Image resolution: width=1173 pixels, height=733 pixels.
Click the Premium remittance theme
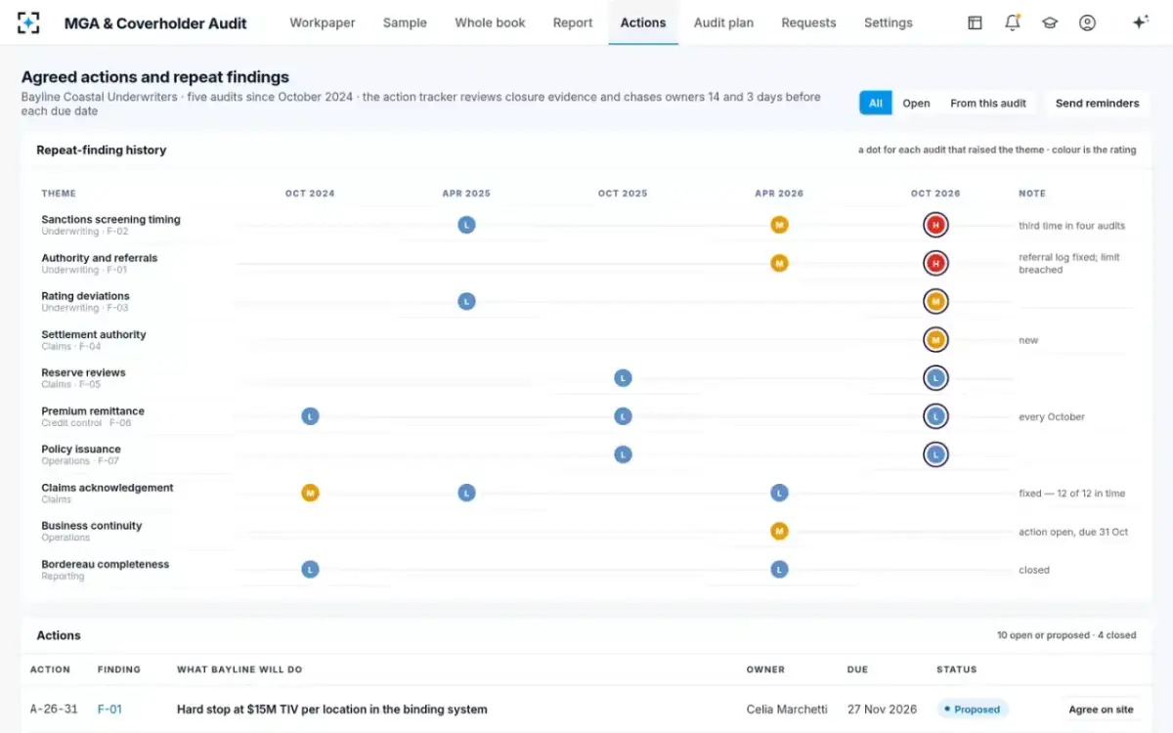pyautogui.click(x=93, y=411)
